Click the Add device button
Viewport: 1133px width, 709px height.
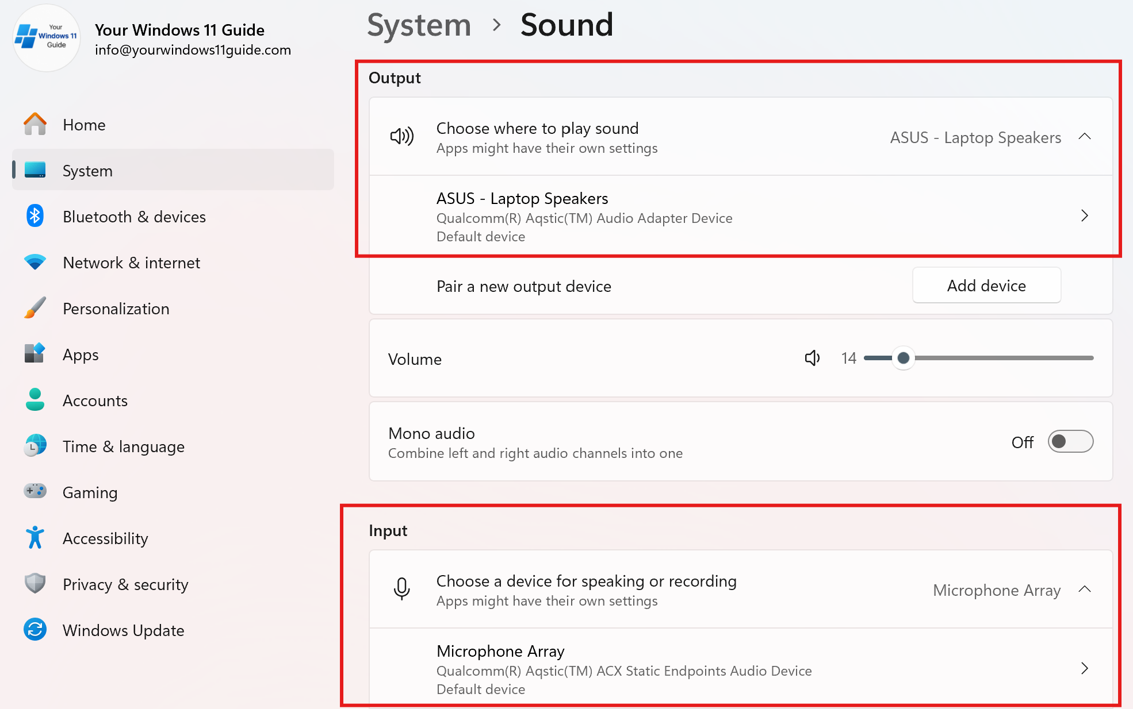(x=986, y=286)
